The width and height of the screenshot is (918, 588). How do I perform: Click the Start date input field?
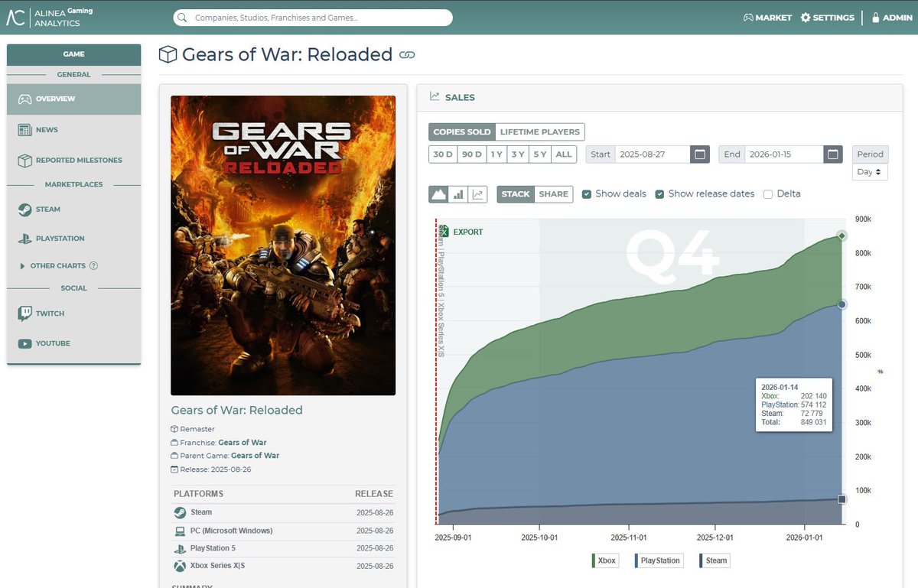click(x=653, y=154)
